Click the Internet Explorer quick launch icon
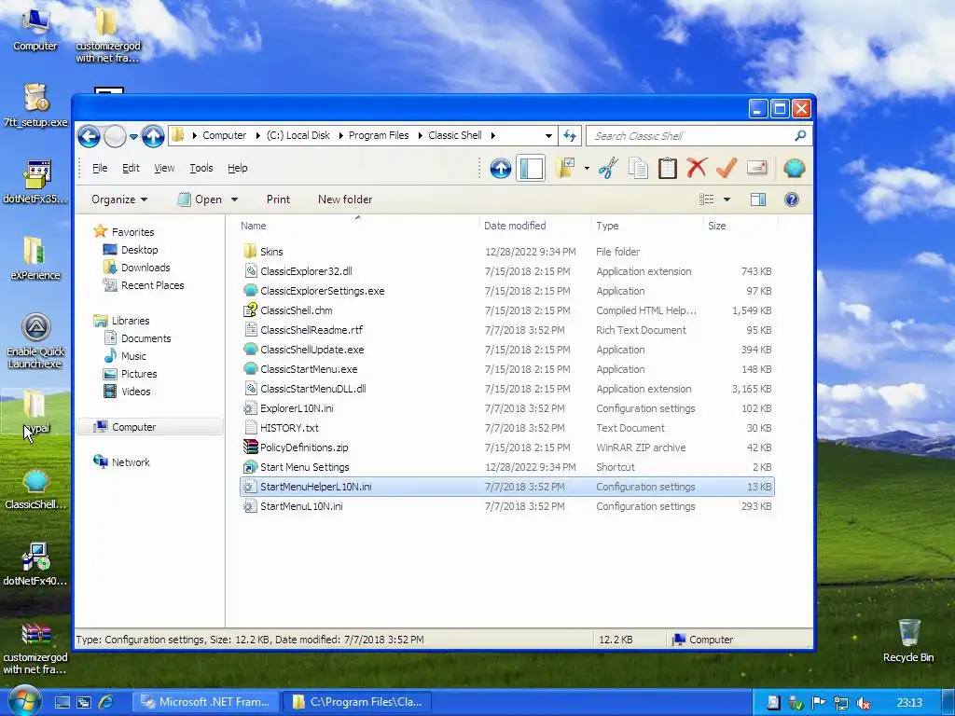Image resolution: width=955 pixels, height=716 pixels. pyautogui.click(x=104, y=702)
